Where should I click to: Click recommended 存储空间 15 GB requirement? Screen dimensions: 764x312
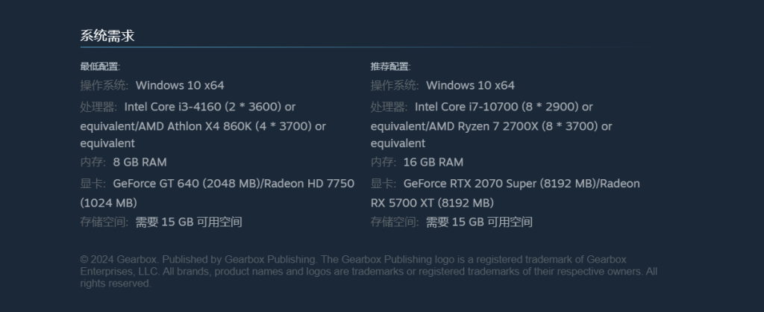[479, 222]
